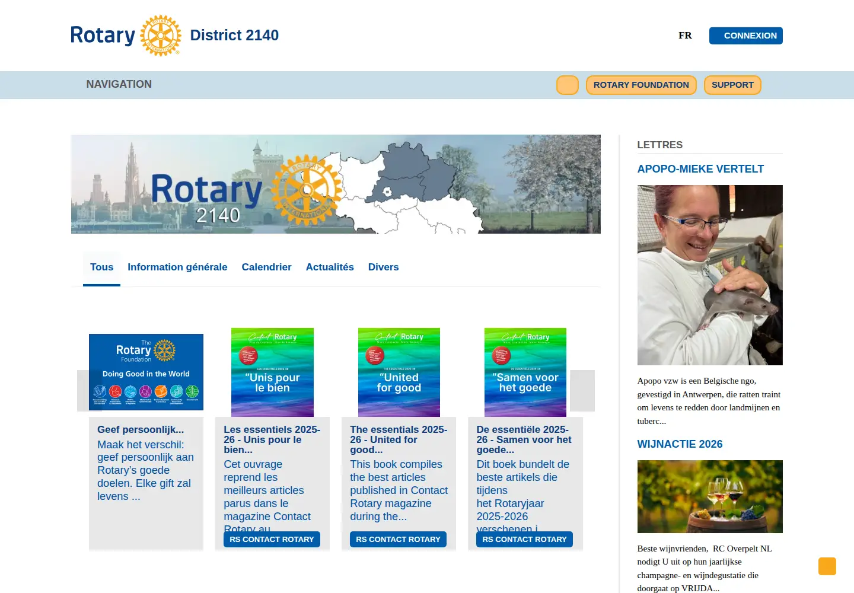The width and height of the screenshot is (854, 593).
Task: Open the ROTARY FOUNDATION button
Action: [641, 85]
